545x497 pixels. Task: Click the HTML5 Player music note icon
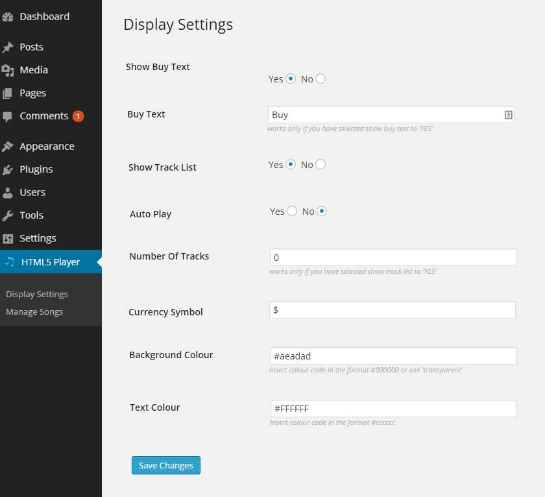[10, 261]
